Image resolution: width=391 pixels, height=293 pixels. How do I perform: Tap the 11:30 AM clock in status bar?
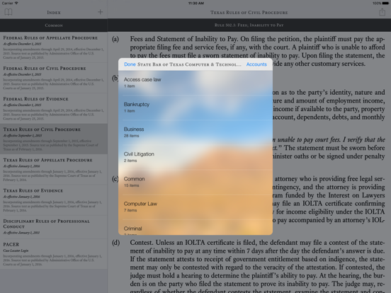(x=196, y=4)
